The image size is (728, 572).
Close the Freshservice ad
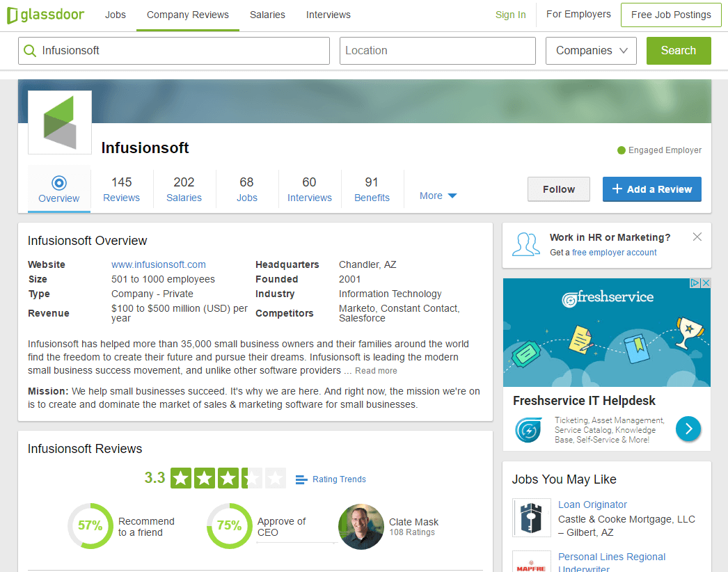coord(706,283)
